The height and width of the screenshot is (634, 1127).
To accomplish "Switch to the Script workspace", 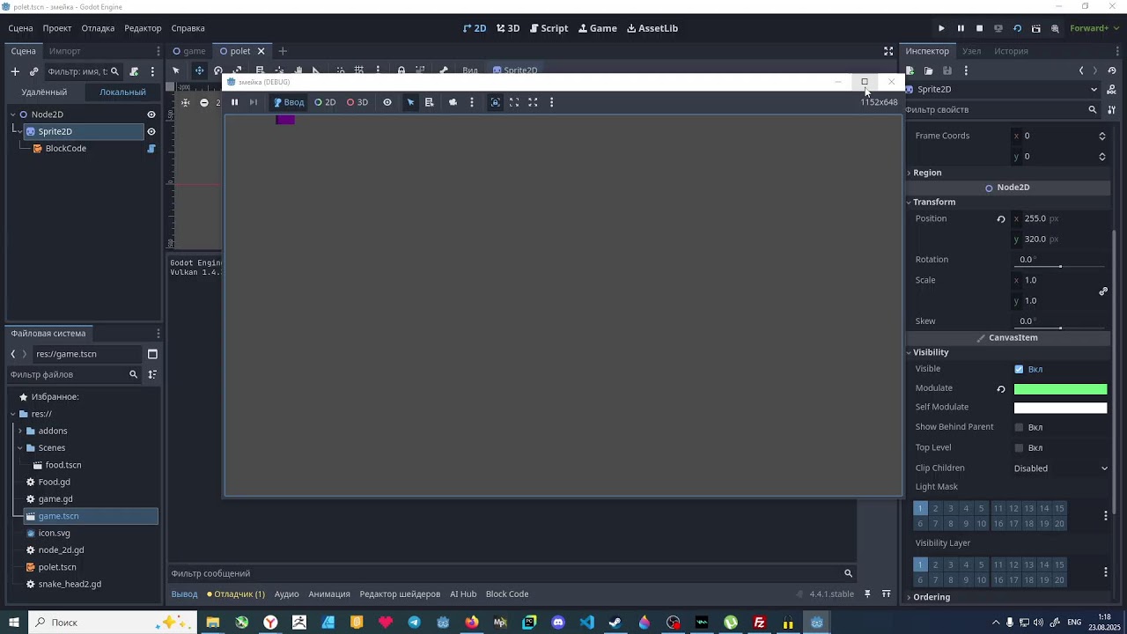I will click(x=549, y=28).
